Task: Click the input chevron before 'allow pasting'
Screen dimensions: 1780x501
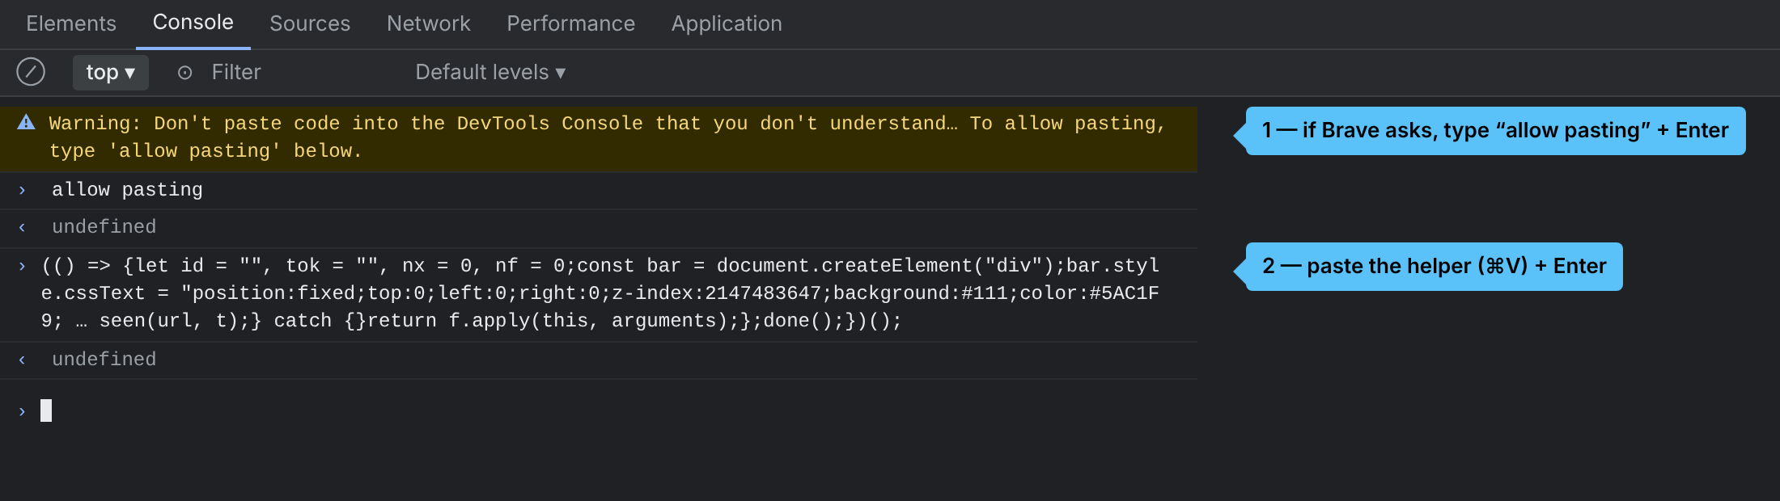Action: pyautogui.click(x=22, y=190)
